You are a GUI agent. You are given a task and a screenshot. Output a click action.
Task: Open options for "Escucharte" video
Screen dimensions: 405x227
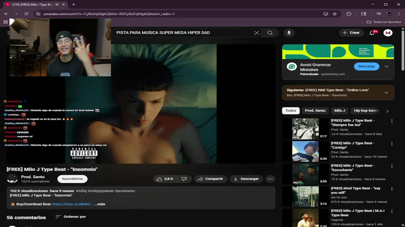click(x=392, y=166)
